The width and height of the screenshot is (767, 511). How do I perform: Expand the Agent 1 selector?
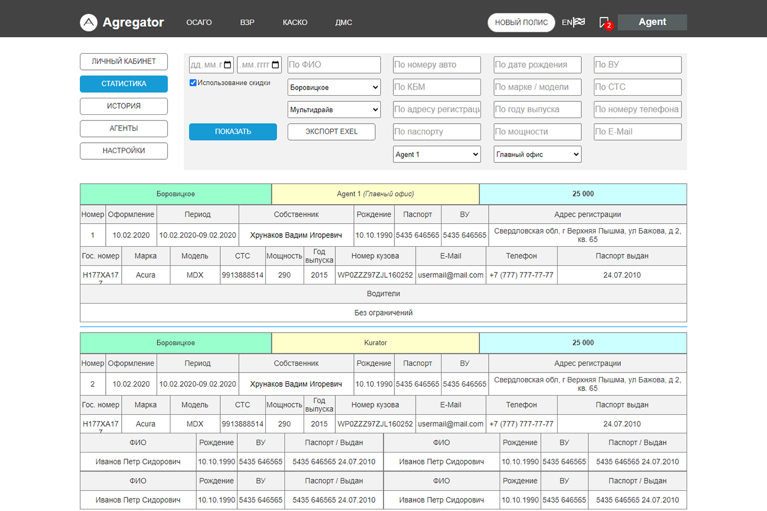click(x=437, y=155)
